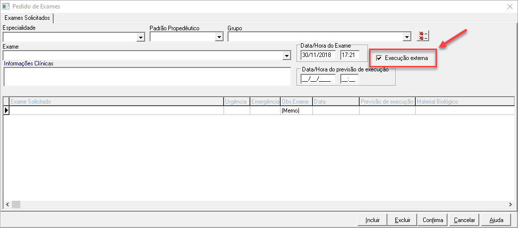Expand the Exame dropdown arrow
Screen dimensions: 518x228
point(287,56)
